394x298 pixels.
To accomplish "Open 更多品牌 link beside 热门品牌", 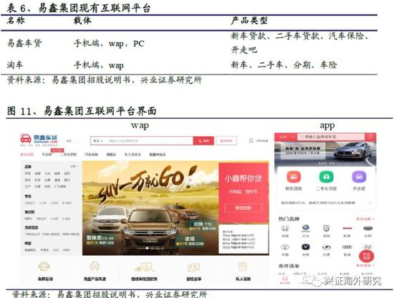I will pyautogui.click(x=365, y=219).
